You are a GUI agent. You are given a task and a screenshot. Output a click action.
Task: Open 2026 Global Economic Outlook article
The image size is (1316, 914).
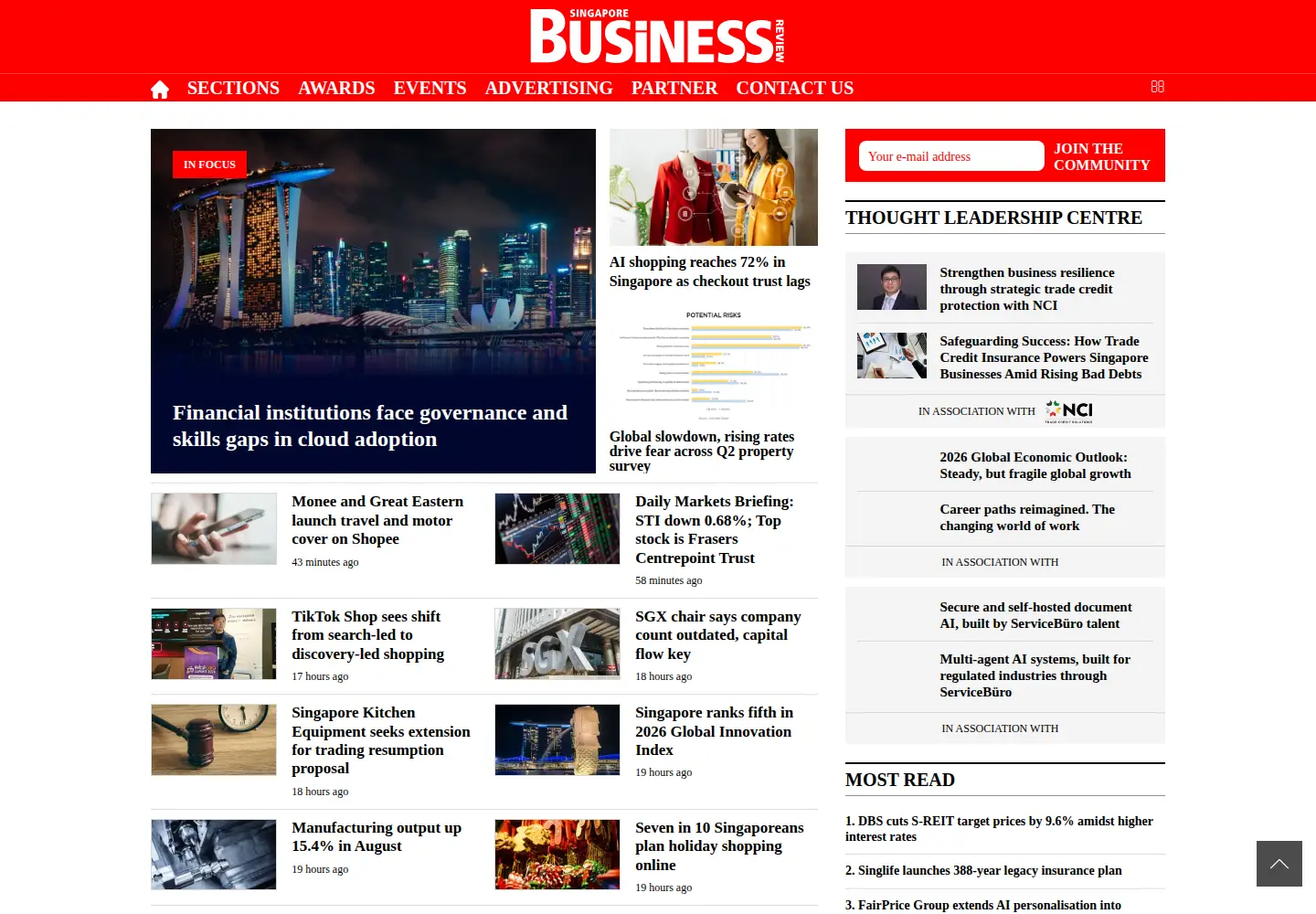point(1035,465)
